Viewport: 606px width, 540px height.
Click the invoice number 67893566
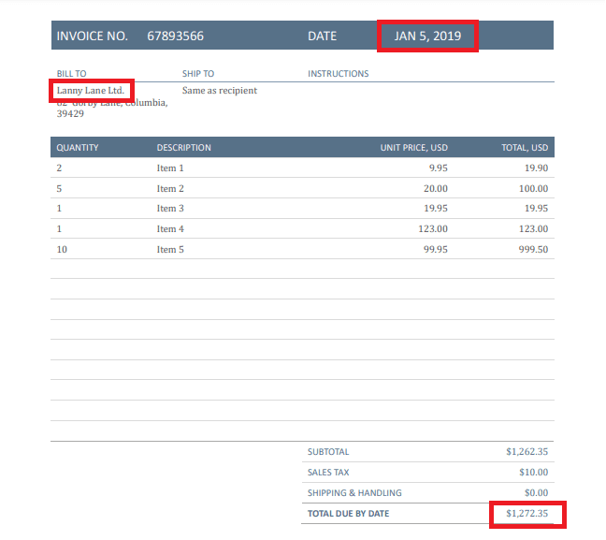pos(175,36)
